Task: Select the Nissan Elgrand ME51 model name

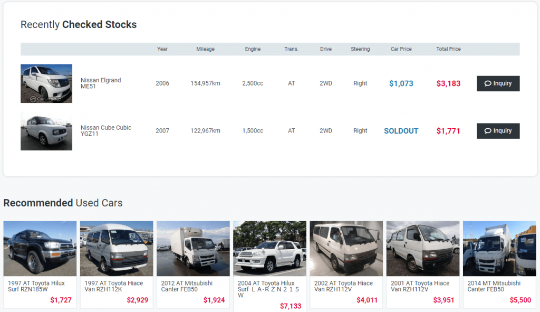Action: coord(101,83)
